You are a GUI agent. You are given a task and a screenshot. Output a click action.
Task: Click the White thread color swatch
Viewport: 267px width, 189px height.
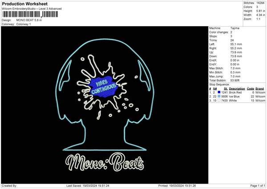point(219,100)
